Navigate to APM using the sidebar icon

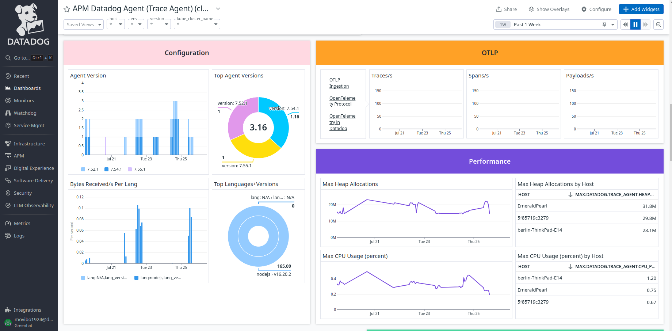(x=8, y=156)
